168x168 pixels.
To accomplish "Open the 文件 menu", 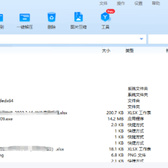I will (103, 3).
